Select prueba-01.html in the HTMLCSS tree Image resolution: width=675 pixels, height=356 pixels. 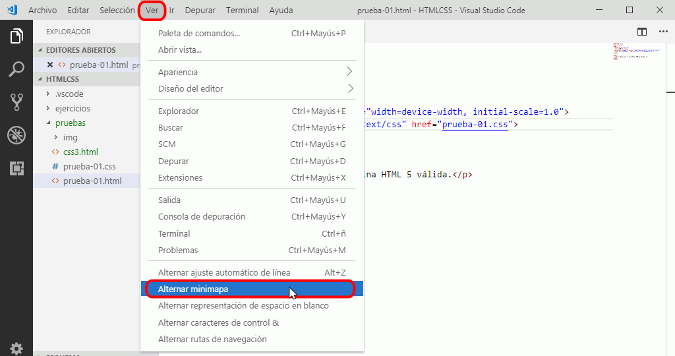86,181
